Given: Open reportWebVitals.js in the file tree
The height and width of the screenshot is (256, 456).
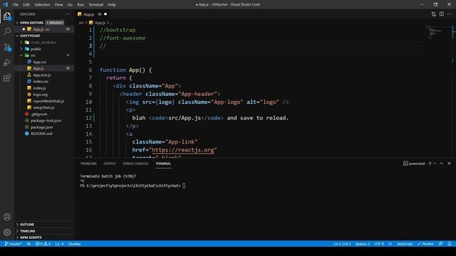Looking at the screenshot, I should click(48, 101).
